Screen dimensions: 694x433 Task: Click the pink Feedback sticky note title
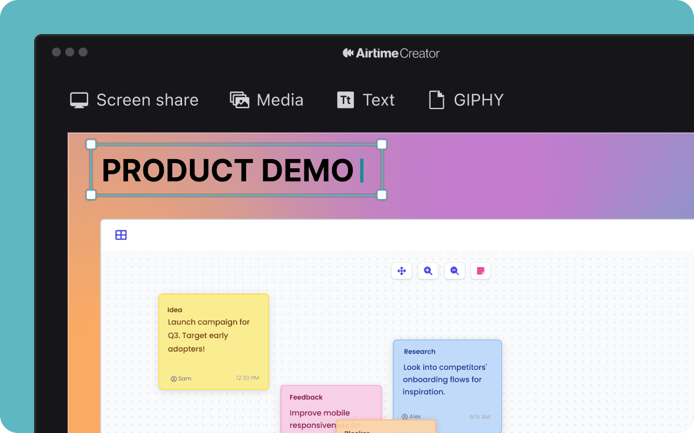(306, 397)
